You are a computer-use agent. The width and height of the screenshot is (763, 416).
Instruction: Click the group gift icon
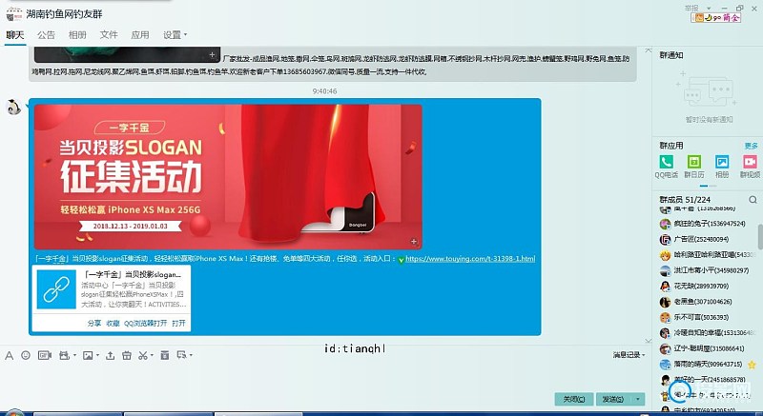tap(64, 355)
